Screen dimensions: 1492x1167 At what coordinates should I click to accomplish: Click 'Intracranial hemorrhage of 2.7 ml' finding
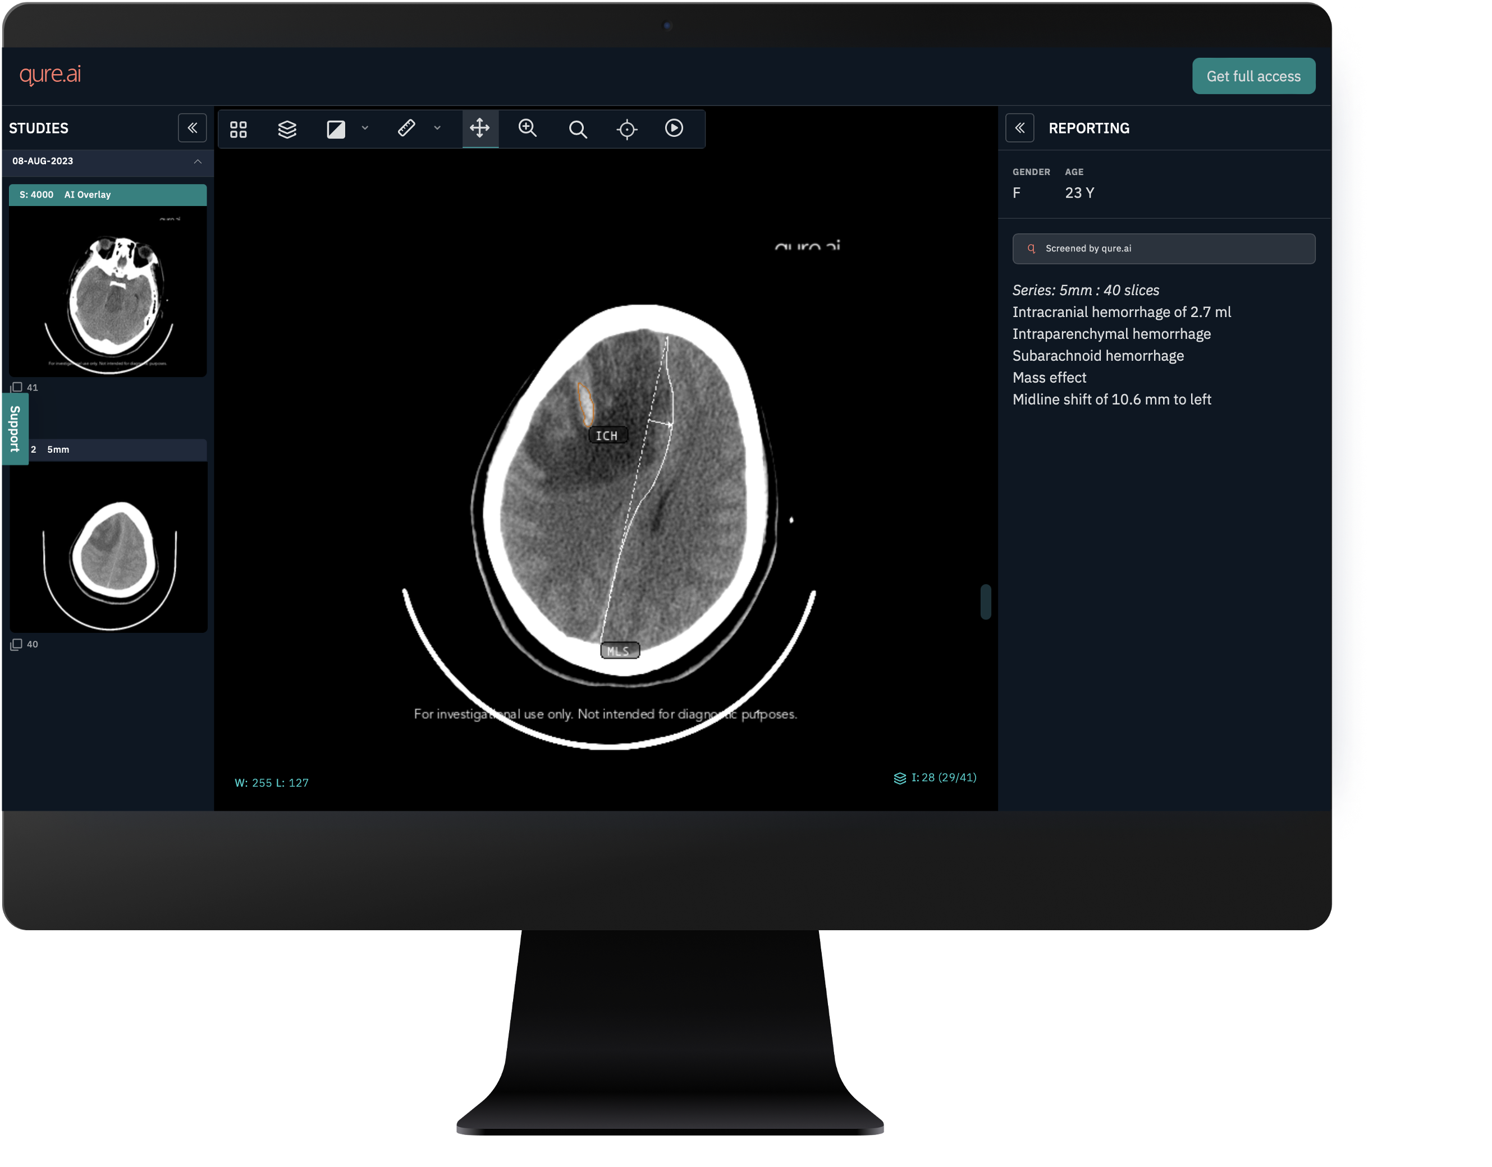(1122, 313)
